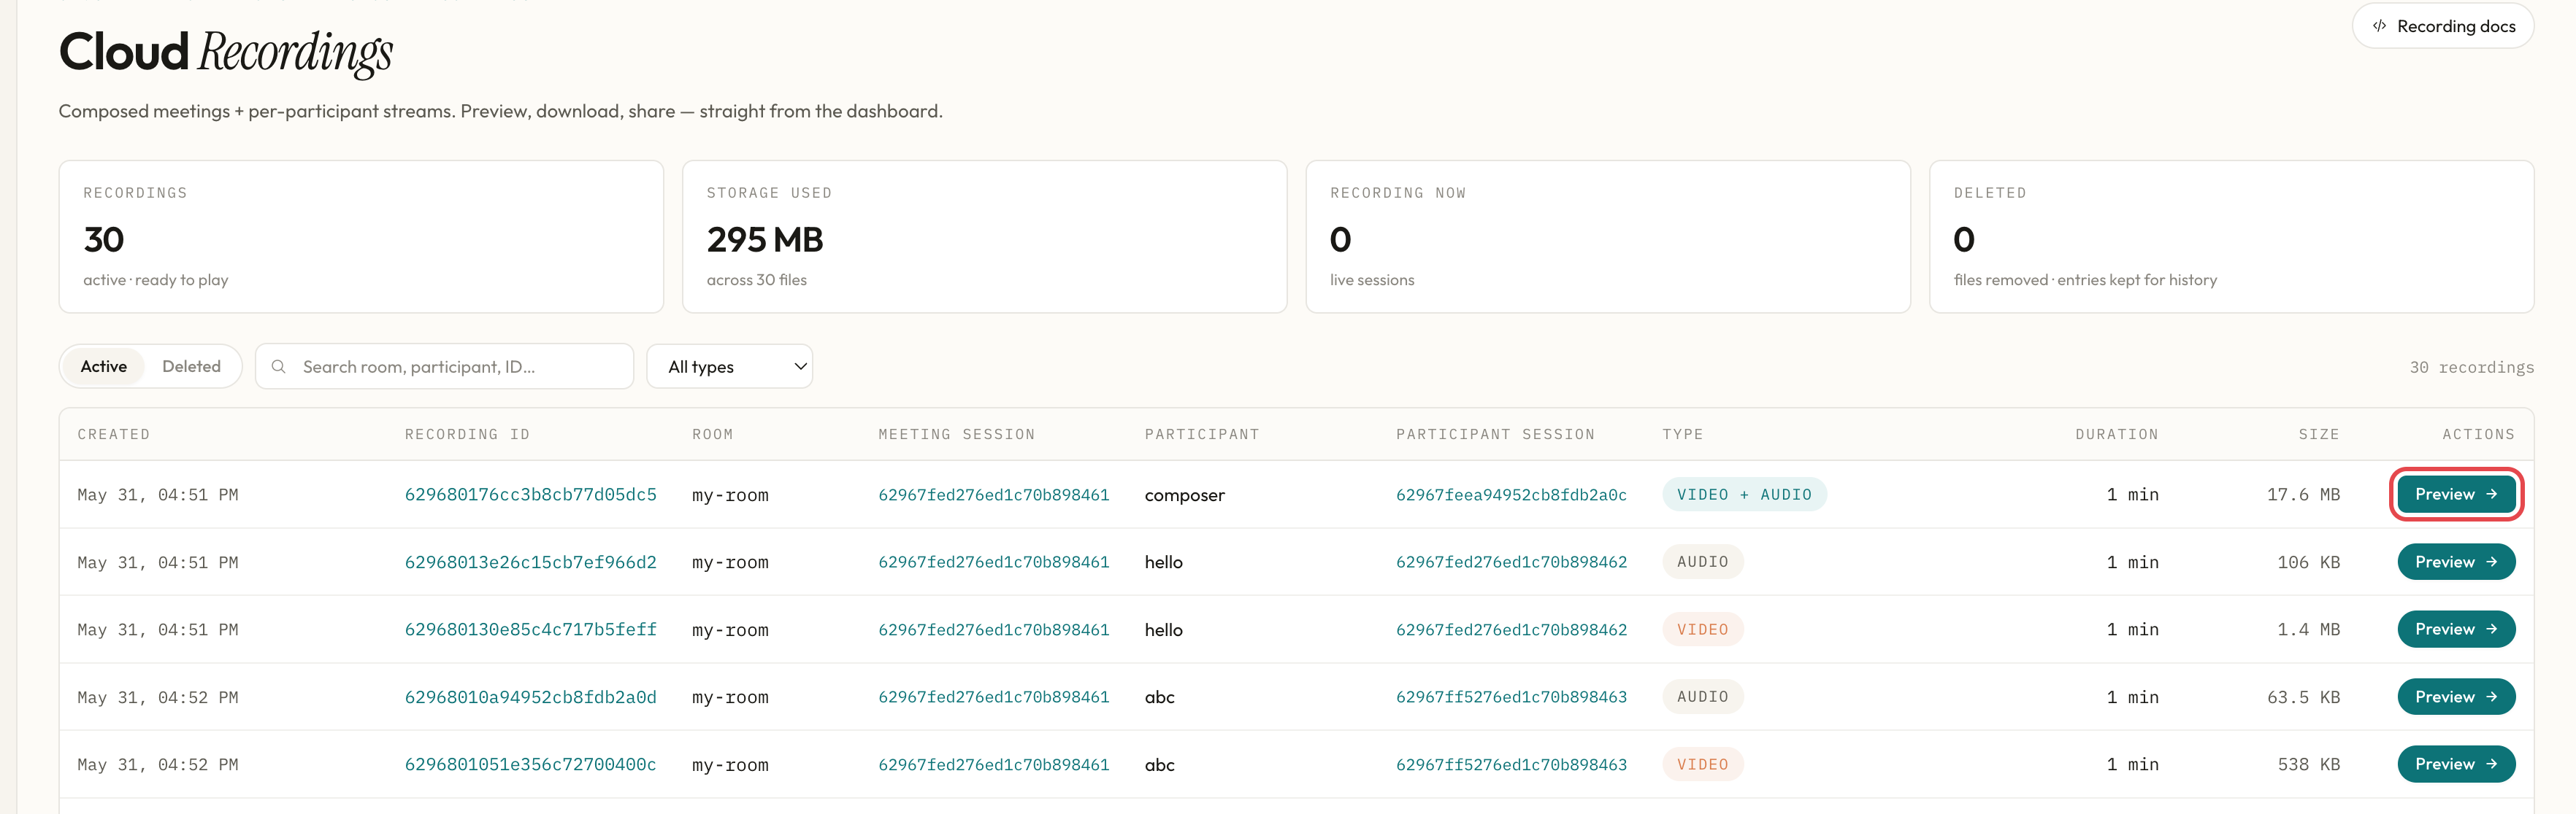Open participant session link in abc VIDEO row
Viewport: 2576px width, 814px height.
tap(1511, 764)
